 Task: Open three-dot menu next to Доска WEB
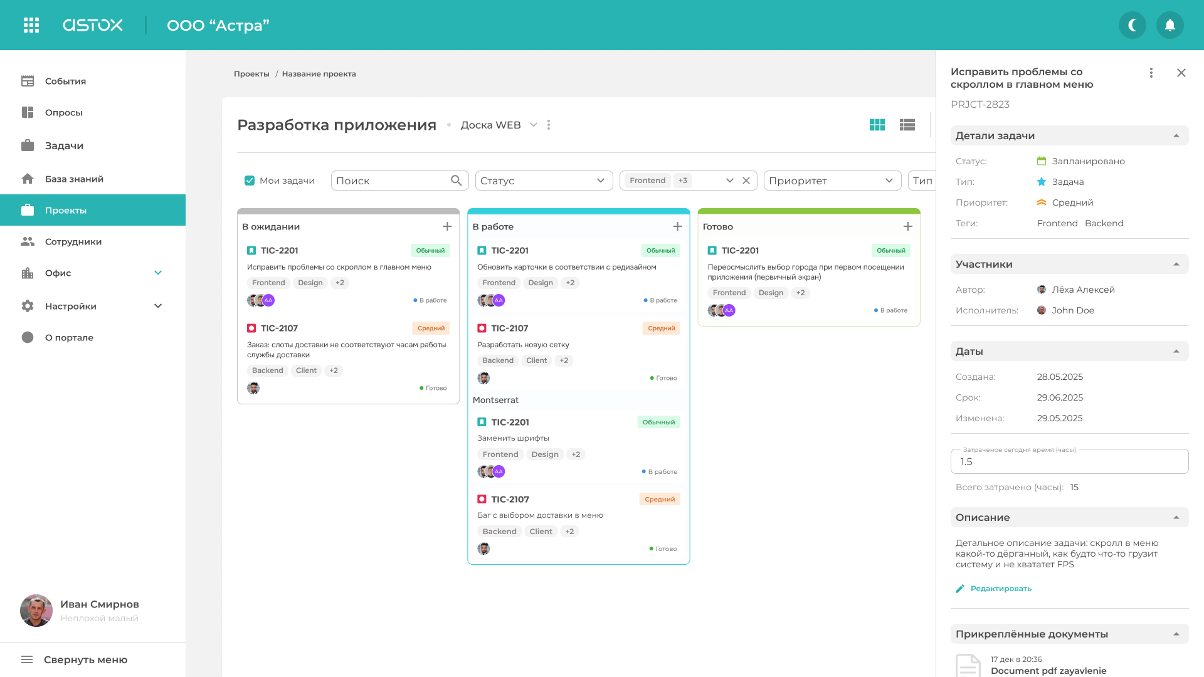pos(549,125)
